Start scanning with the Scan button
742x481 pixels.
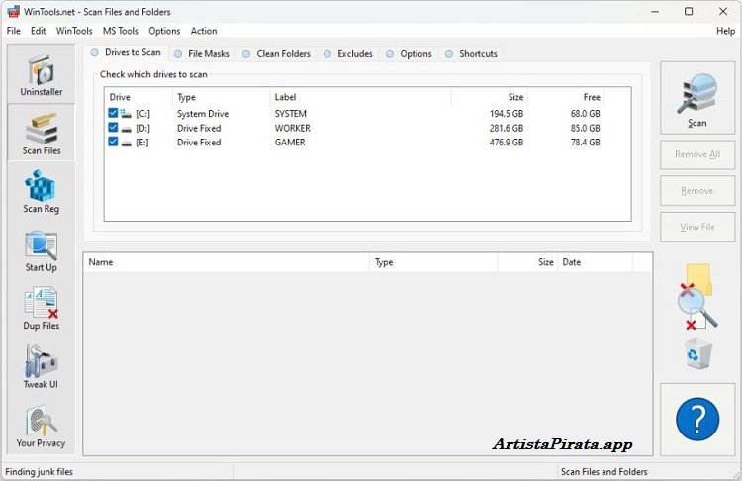(697, 98)
